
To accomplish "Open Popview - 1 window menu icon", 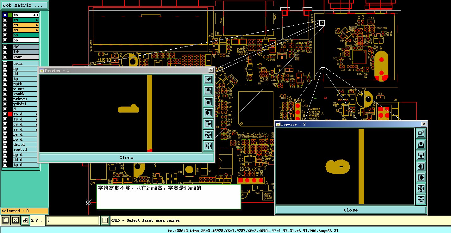I will (41, 71).
